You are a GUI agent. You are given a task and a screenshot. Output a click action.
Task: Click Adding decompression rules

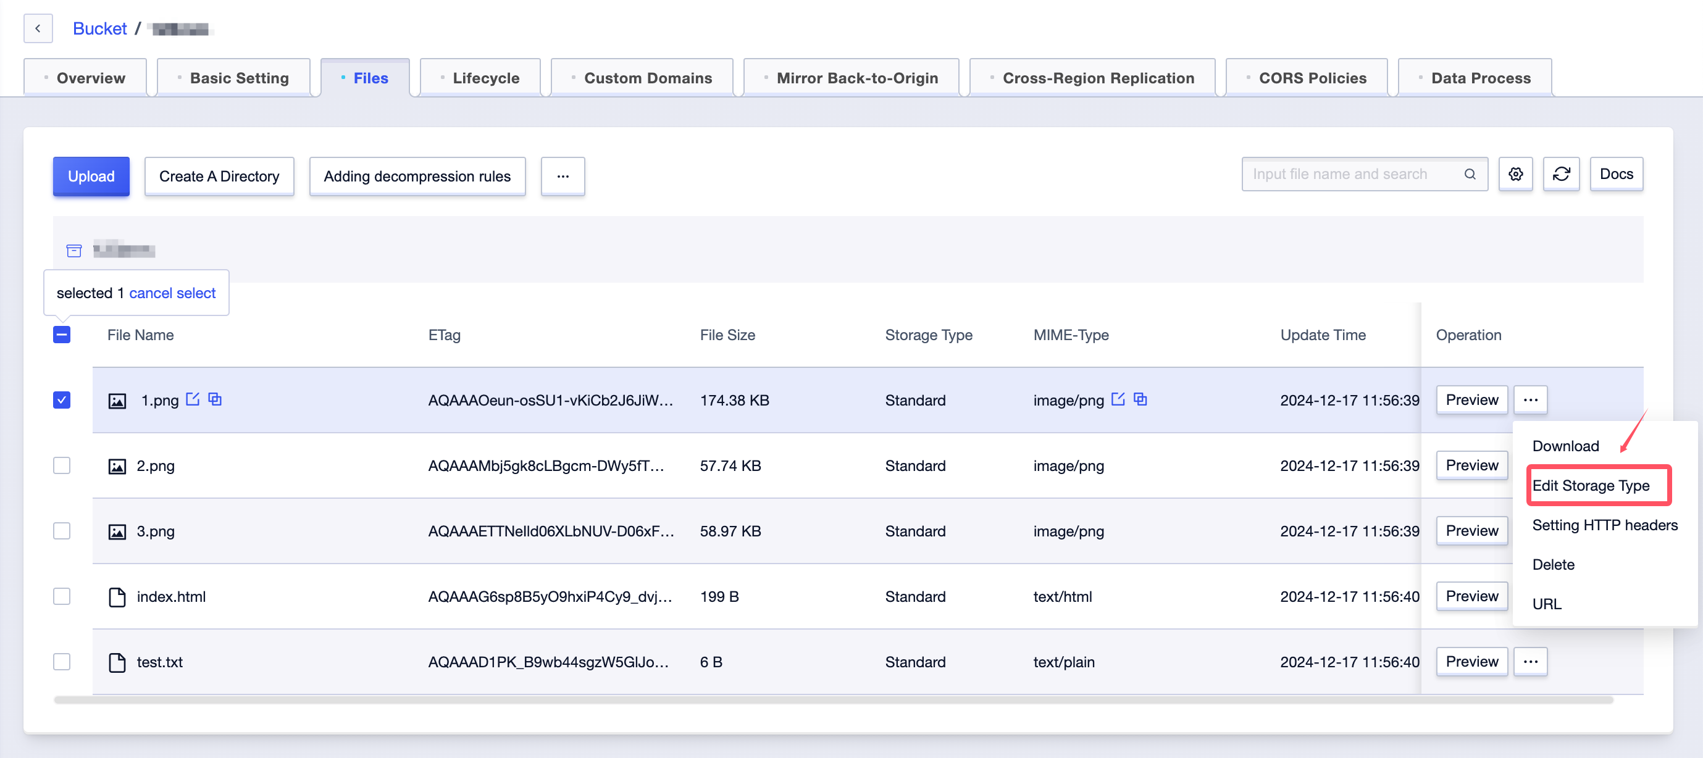[417, 176]
